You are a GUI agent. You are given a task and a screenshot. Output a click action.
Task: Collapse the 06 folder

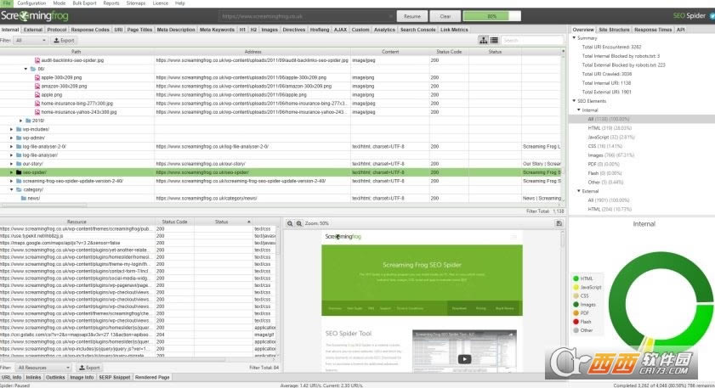26,69
